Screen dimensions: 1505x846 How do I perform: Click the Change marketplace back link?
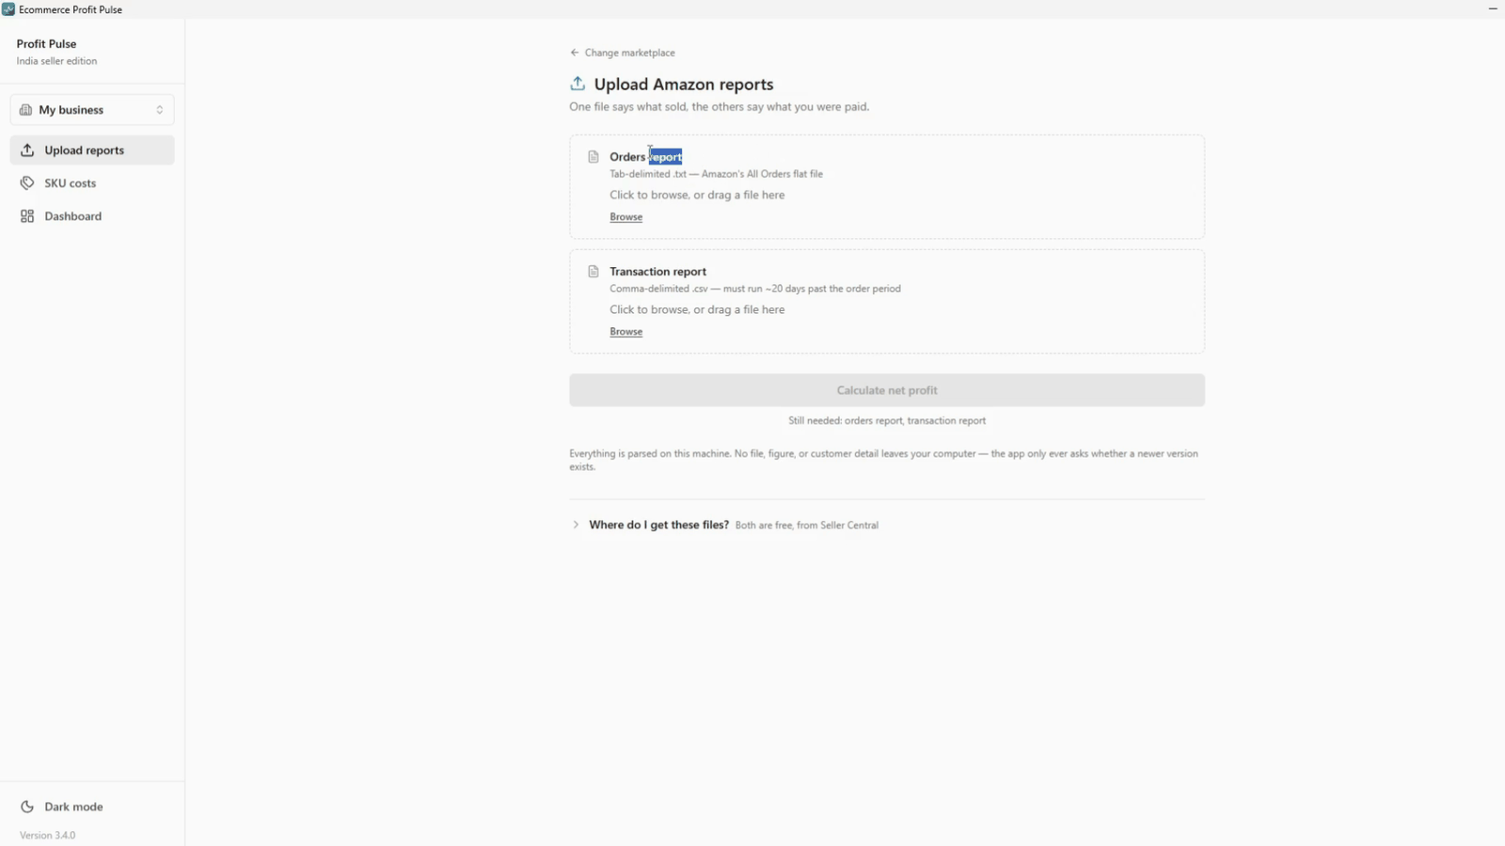click(x=623, y=53)
